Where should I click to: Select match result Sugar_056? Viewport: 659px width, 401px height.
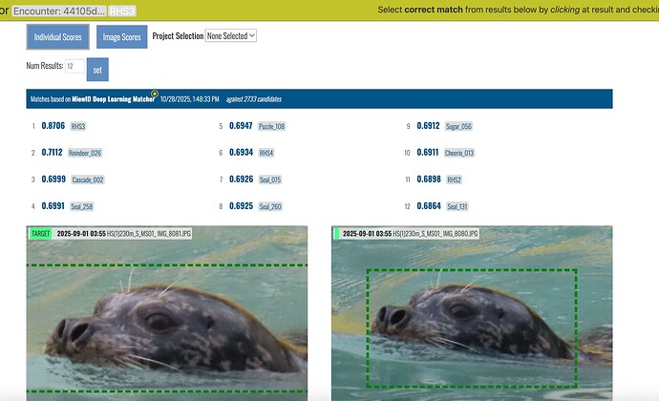pos(459,126)
